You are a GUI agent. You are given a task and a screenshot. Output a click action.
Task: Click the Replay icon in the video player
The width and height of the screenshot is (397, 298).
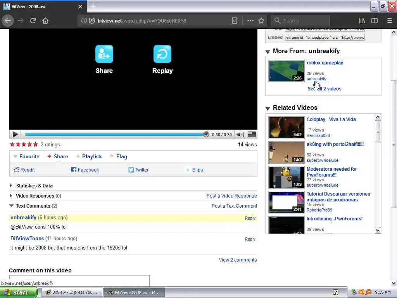(162, 54)
